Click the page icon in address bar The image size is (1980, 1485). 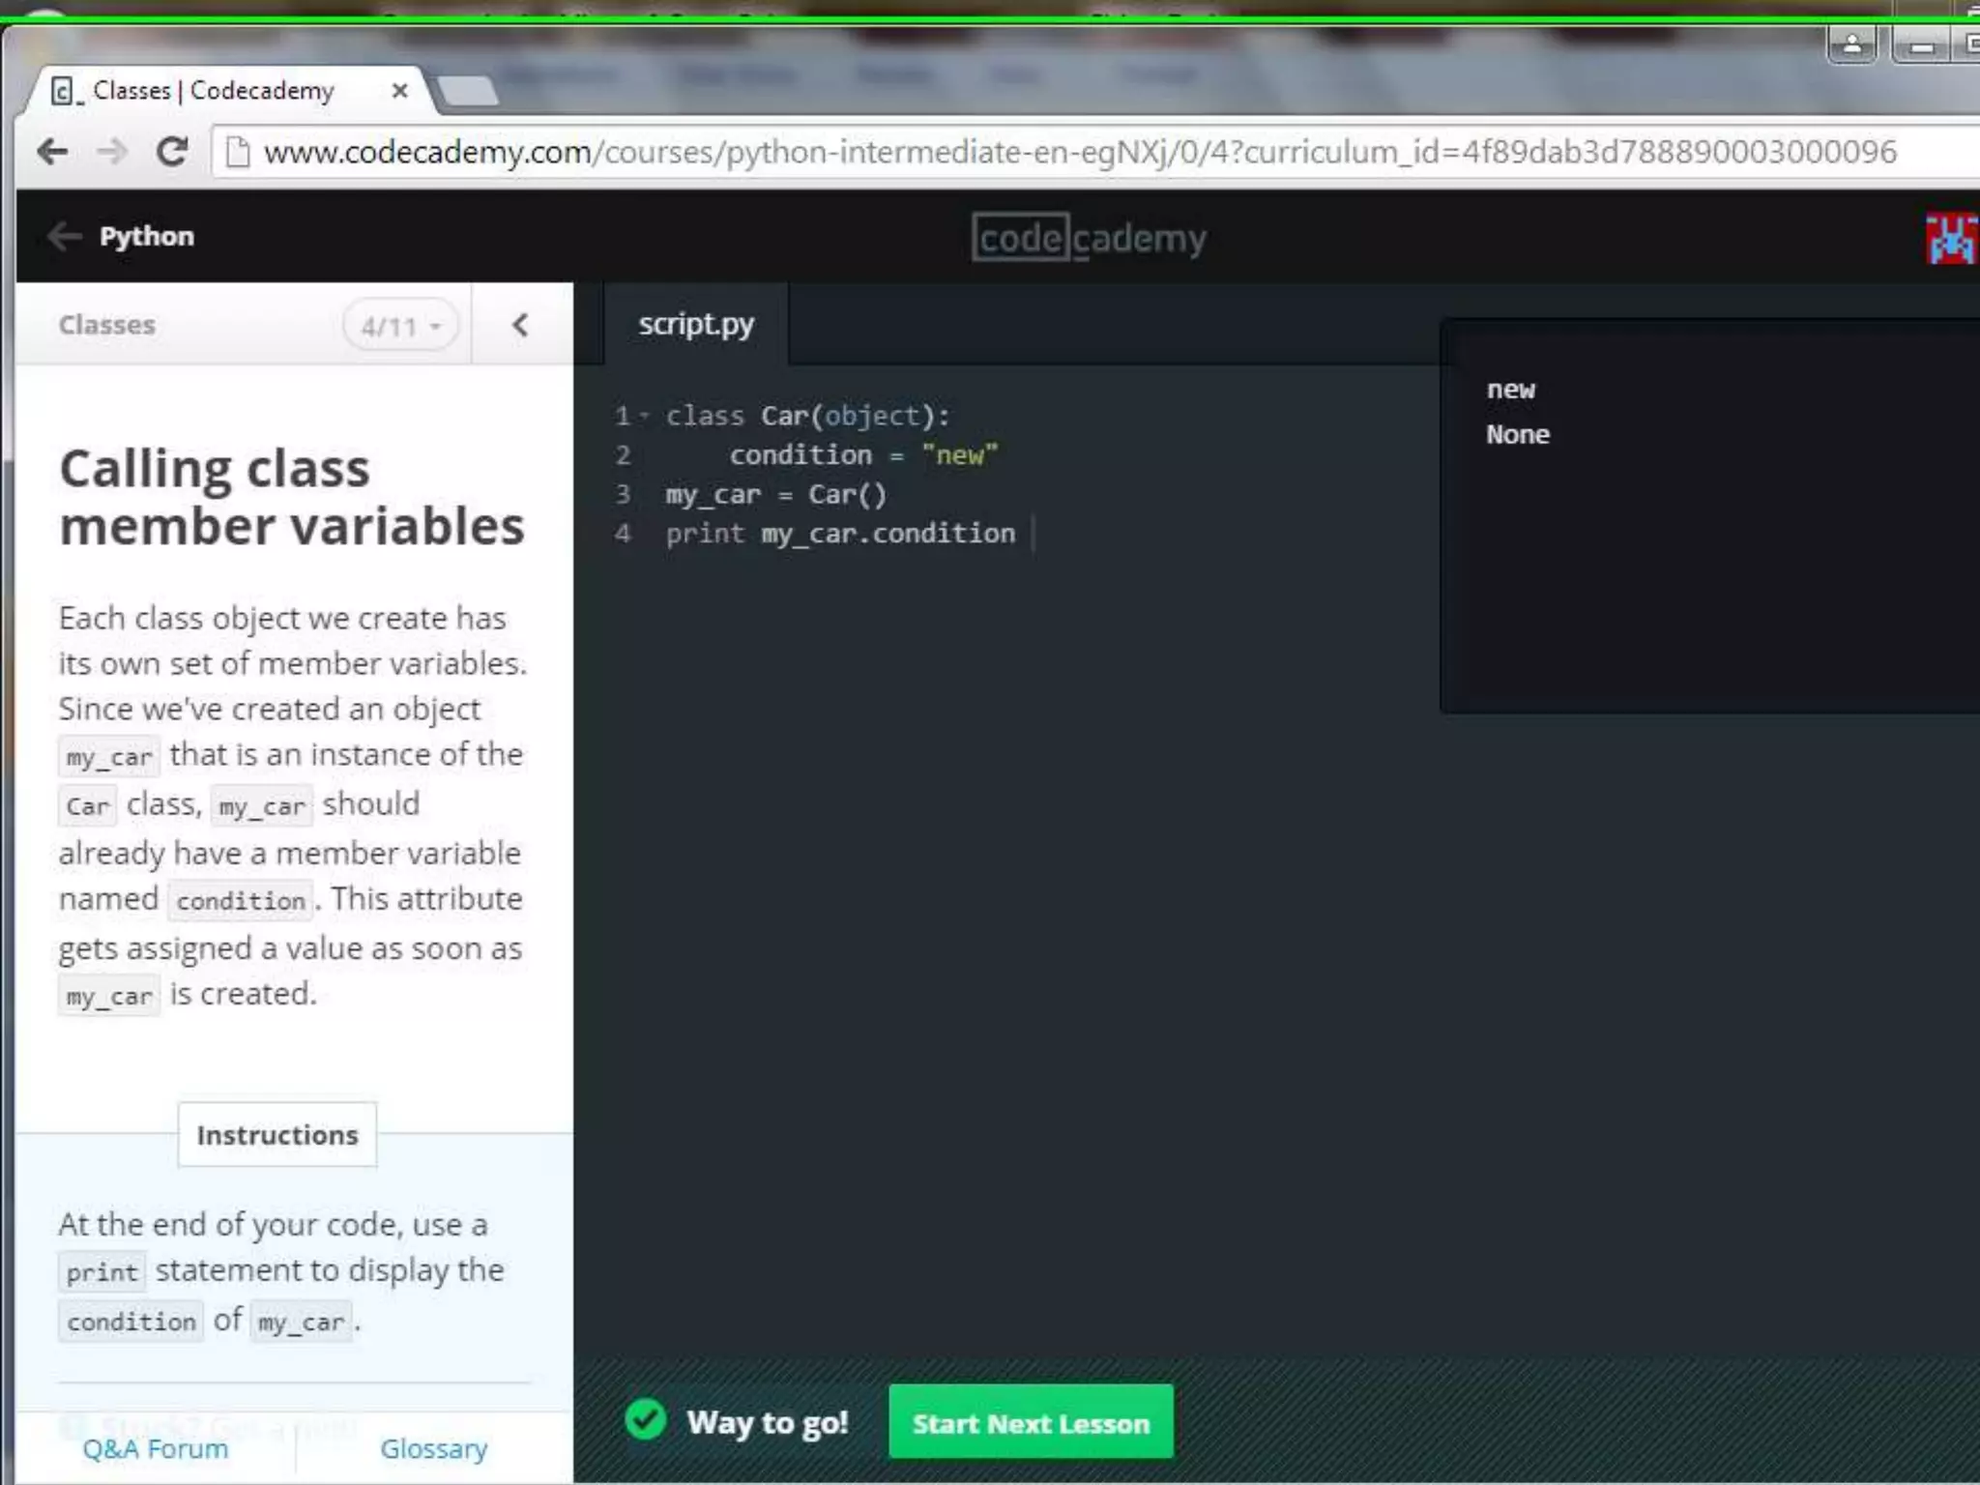click(x=237, y=152)
